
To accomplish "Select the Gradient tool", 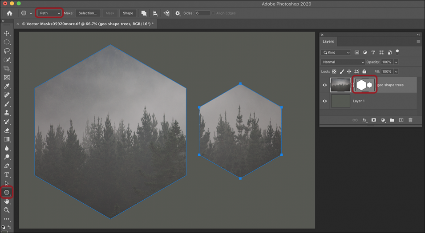I will point(7,139).
